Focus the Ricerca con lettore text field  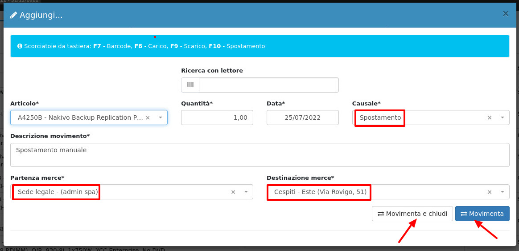[268, 85]
